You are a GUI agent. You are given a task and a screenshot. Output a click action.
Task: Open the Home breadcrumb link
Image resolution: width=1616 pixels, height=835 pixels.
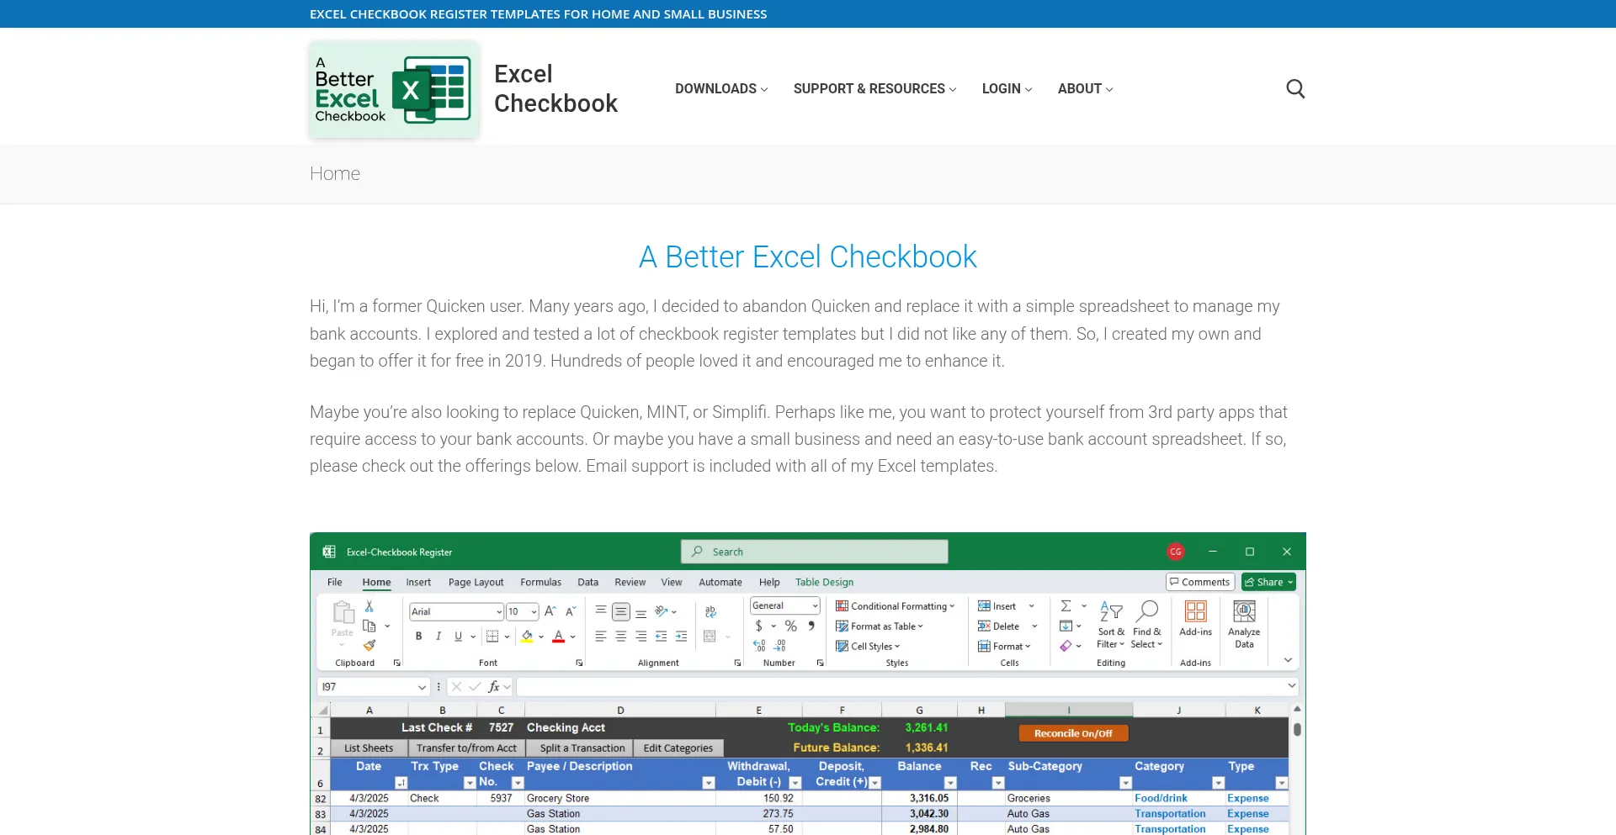pyautogui.click(x=334, y=173)
